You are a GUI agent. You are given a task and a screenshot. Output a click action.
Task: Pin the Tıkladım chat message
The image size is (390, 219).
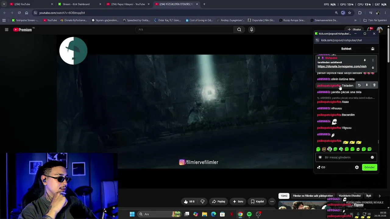pyautogui.click(x=367, y=85)
